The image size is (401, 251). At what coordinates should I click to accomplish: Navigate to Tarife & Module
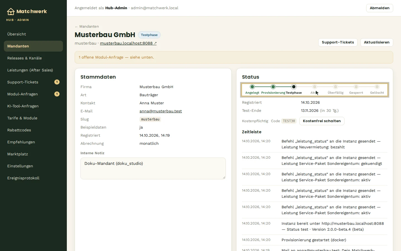[33, 118]
